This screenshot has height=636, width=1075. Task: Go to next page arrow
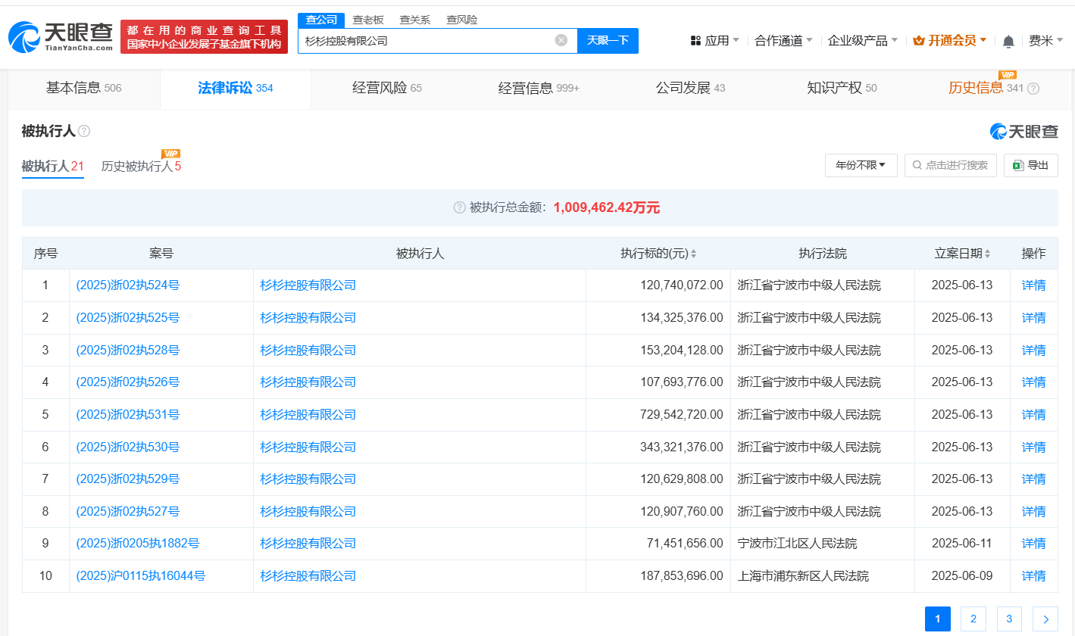(1045, 619)
